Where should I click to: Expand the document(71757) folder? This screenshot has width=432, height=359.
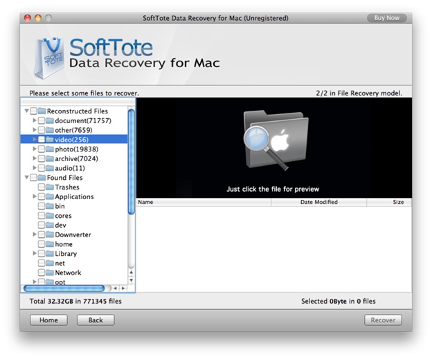click(35, 120)
